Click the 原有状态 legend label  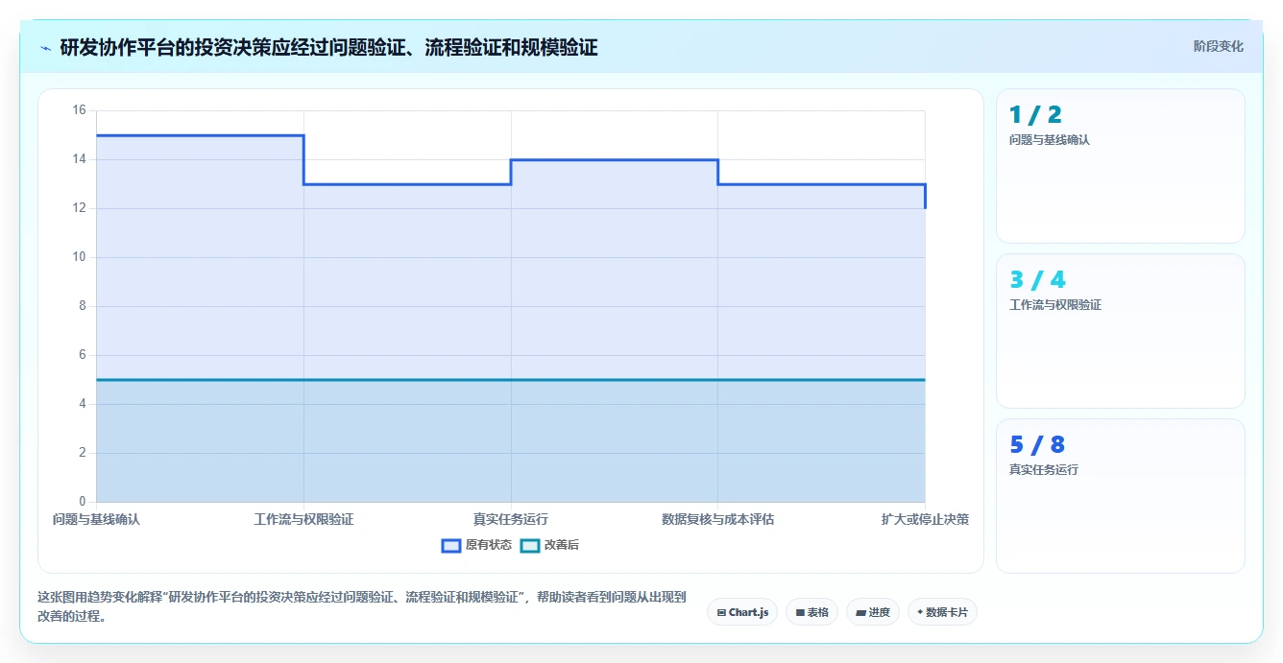pyautogui.click(x=489, y=545)
